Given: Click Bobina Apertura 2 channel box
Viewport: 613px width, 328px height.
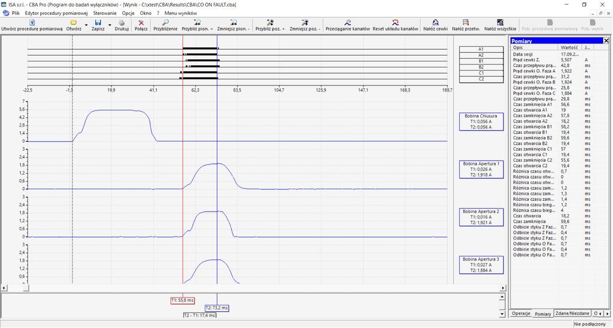Looking at the screenshot, I should pos(481,217).
